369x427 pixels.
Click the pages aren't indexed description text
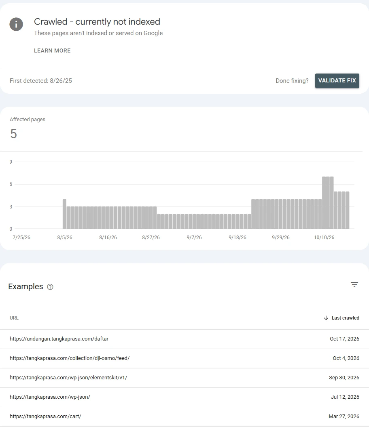pos(98,33)
